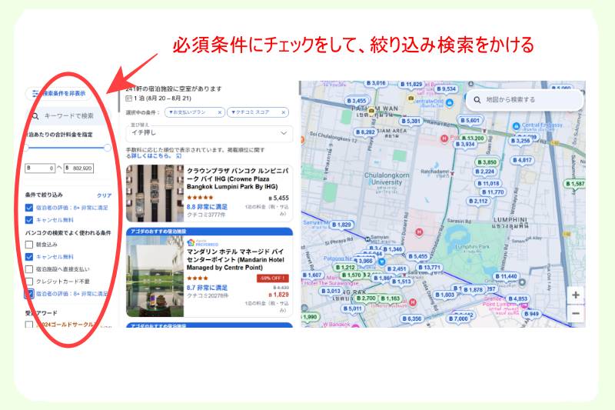Select the ฿ 9,534 price pin on map
This screenshot has width=615, height=410.
coord(447,89)
